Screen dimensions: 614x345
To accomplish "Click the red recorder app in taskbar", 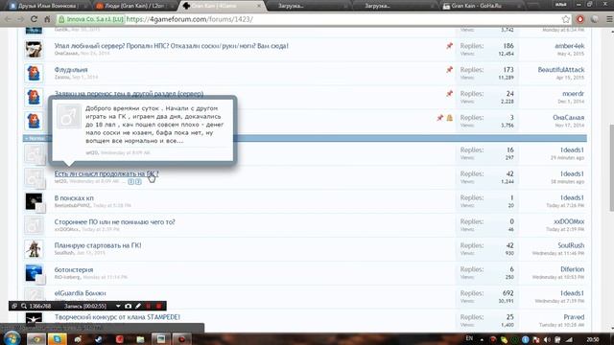I will (181, 339).
